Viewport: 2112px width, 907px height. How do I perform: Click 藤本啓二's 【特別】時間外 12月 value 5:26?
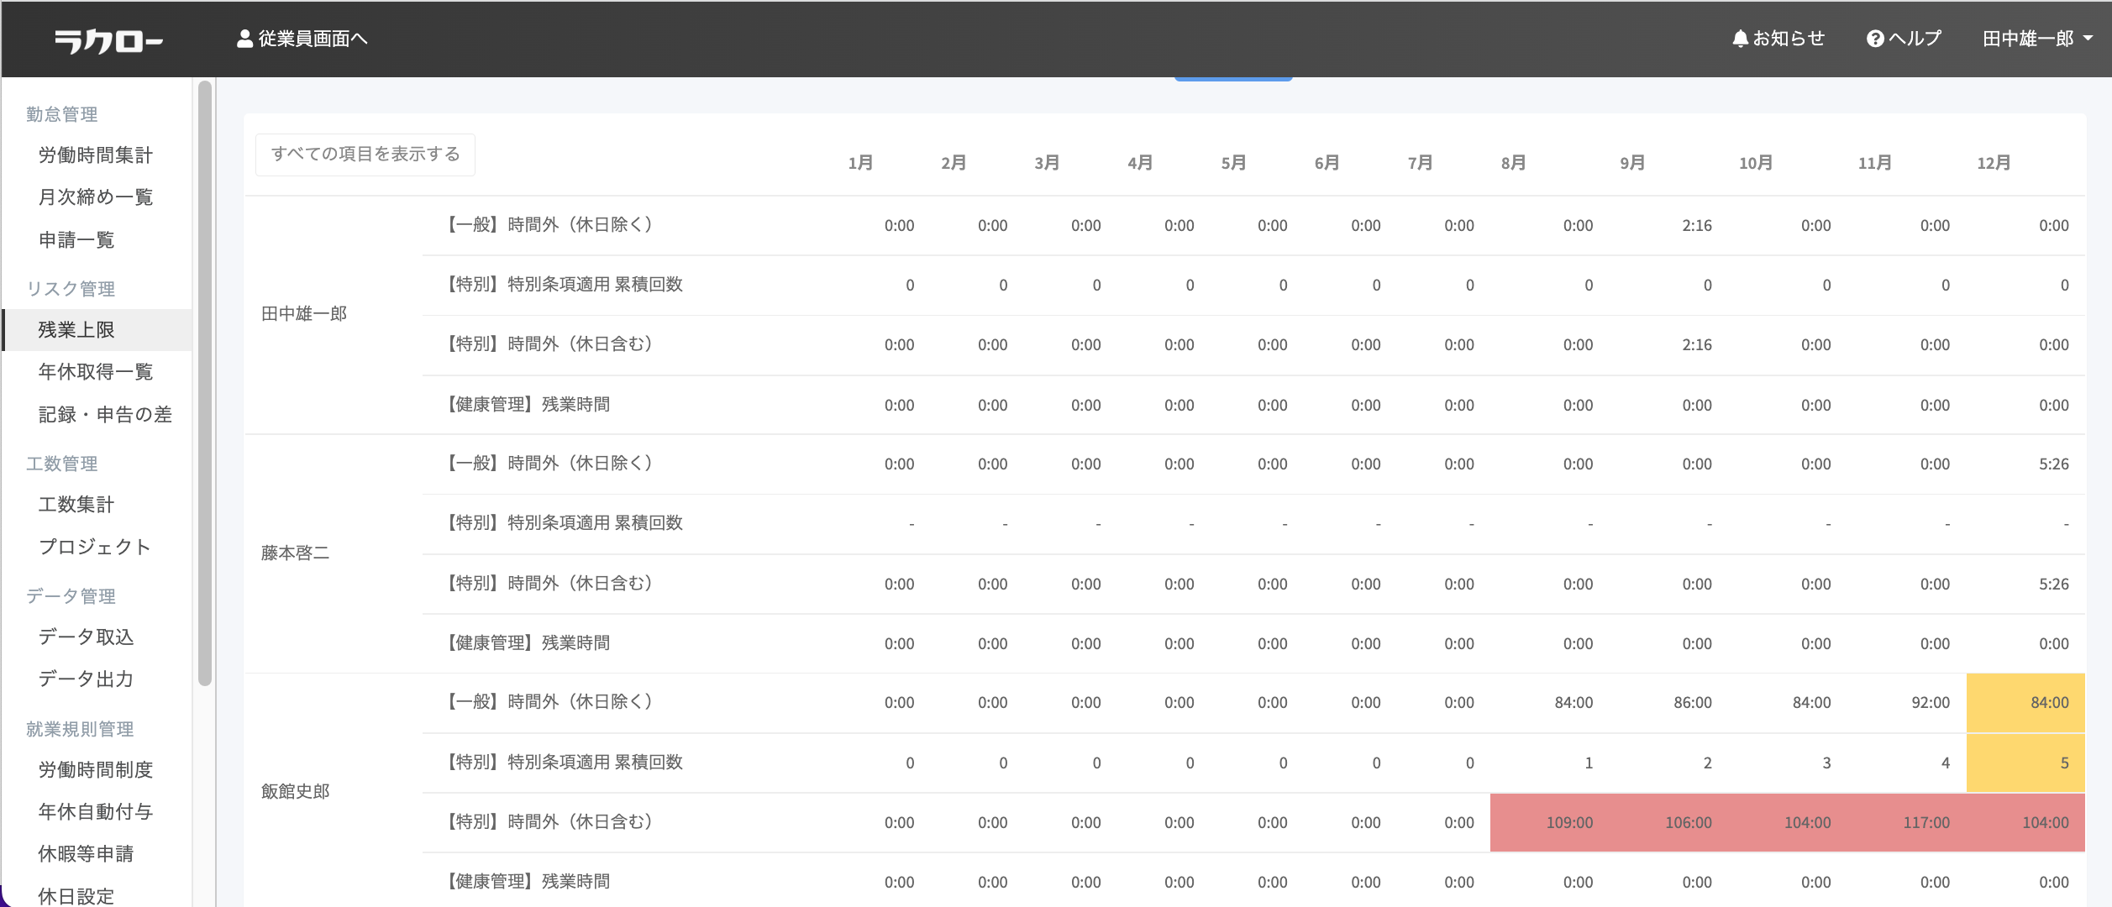2054,585
